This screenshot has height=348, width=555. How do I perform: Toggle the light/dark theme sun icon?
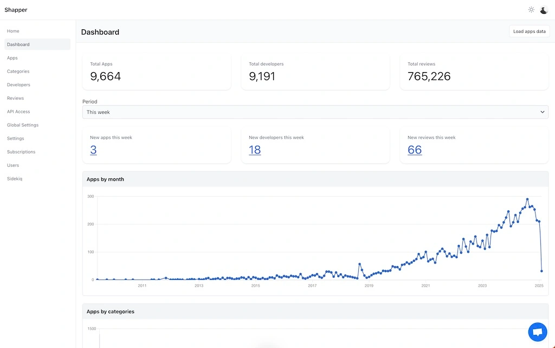pyautogui.click(x=531, y=10)
